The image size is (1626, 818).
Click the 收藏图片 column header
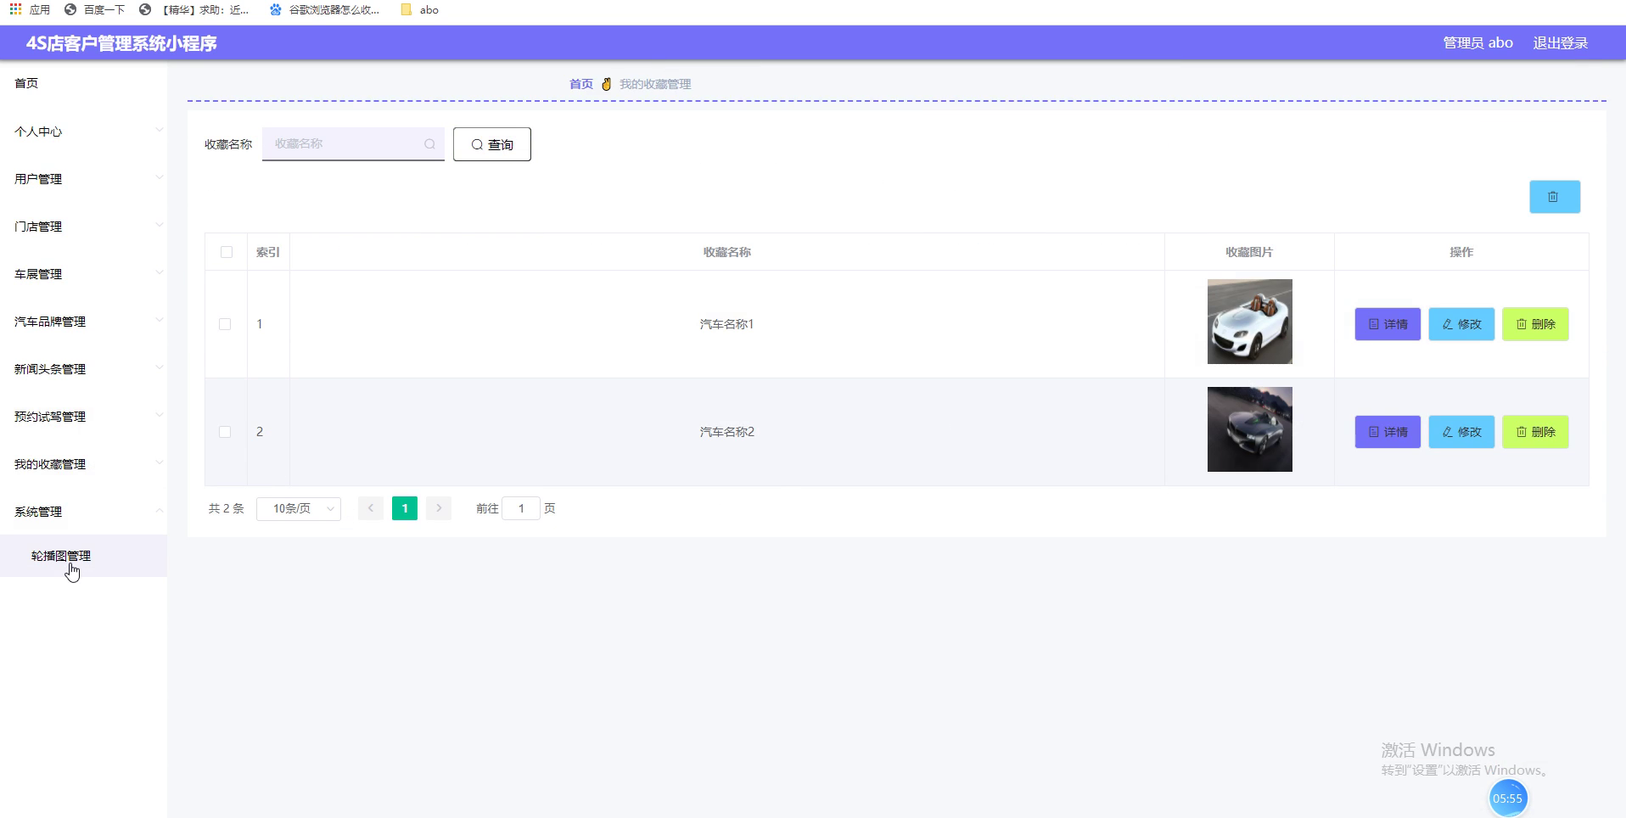pyautogui.click(x=1249, y=252)
